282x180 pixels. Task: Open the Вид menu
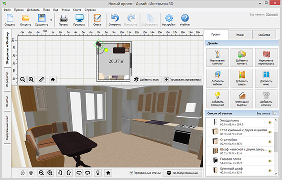(x=56, y=10)
